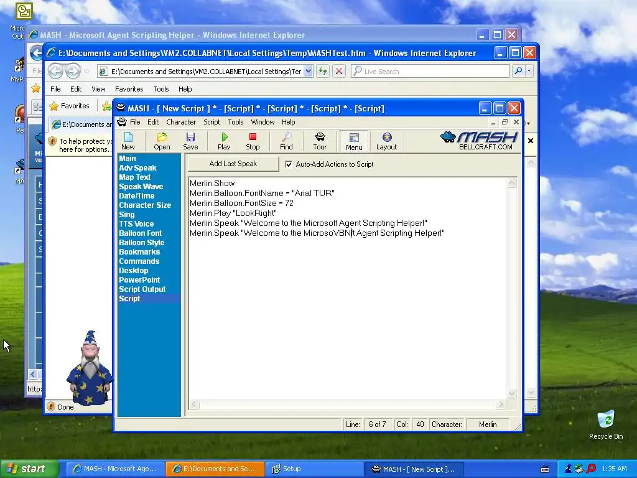Open a script with the Open toolbar icon
Screen dimensions: 637x478
tap(162, 141)
